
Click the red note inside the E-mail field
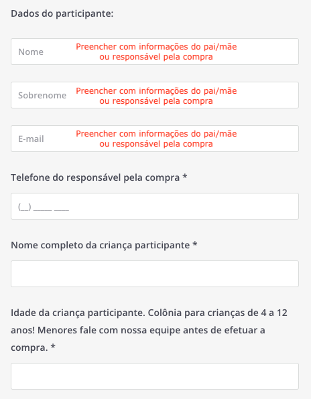pyautogui.click(x=156, y=139)
